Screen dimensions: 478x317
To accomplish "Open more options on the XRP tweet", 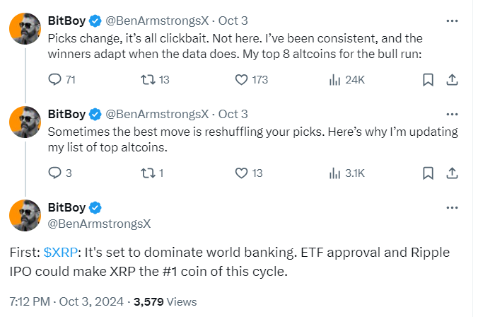I will 451,208.
